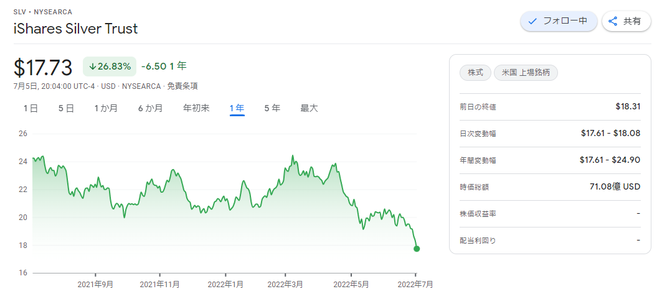The width and height of the screenshot is (662, 294).
Task: Select the 5年 time range tab
Action: (272, 108)
